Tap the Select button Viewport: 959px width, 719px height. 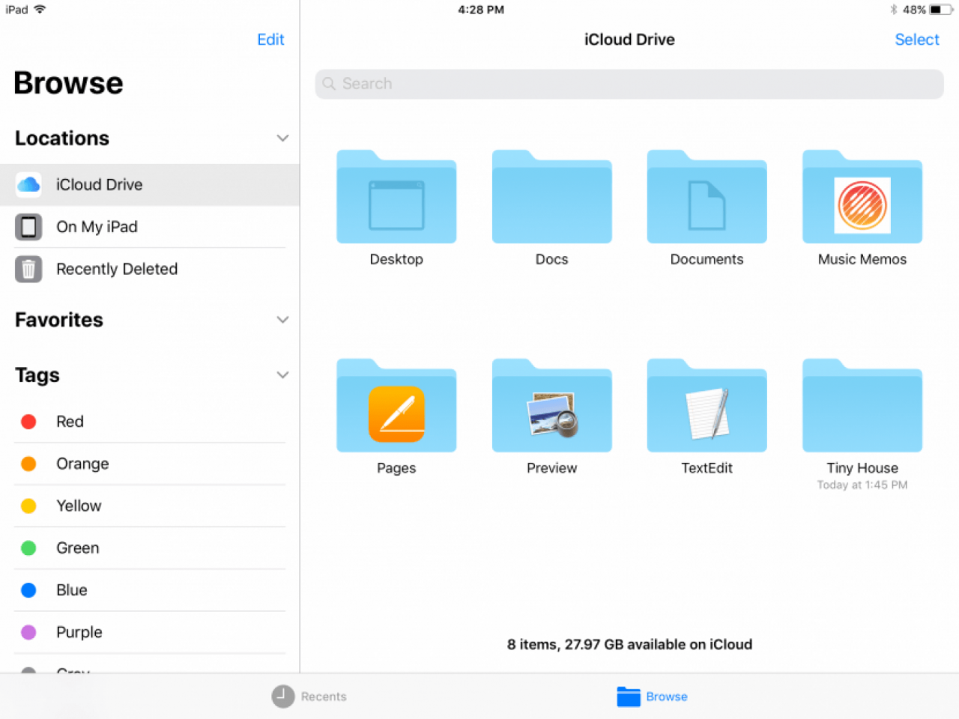tap(917, 40)
